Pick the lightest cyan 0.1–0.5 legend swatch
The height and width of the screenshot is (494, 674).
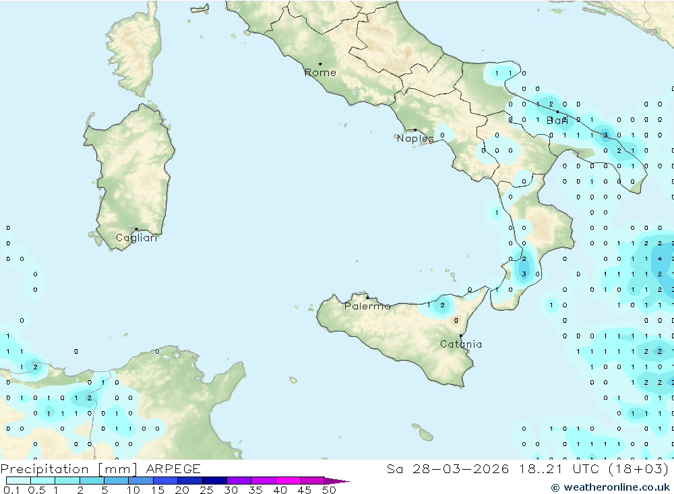(18, 481)
